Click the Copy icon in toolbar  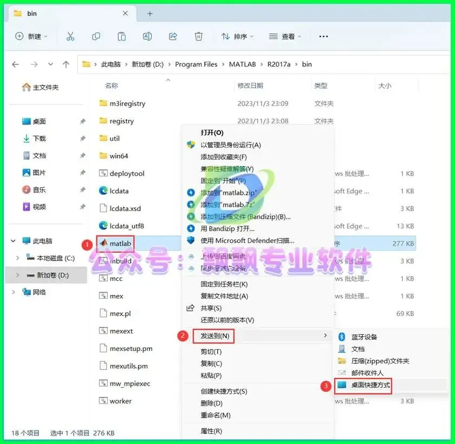tap(96, 36)
